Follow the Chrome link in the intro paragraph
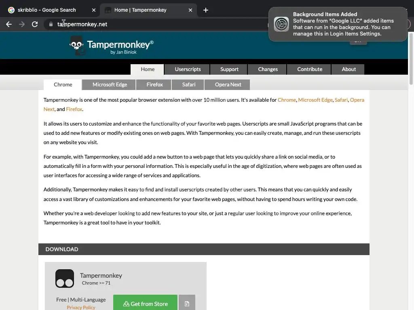 coord(287,100)
